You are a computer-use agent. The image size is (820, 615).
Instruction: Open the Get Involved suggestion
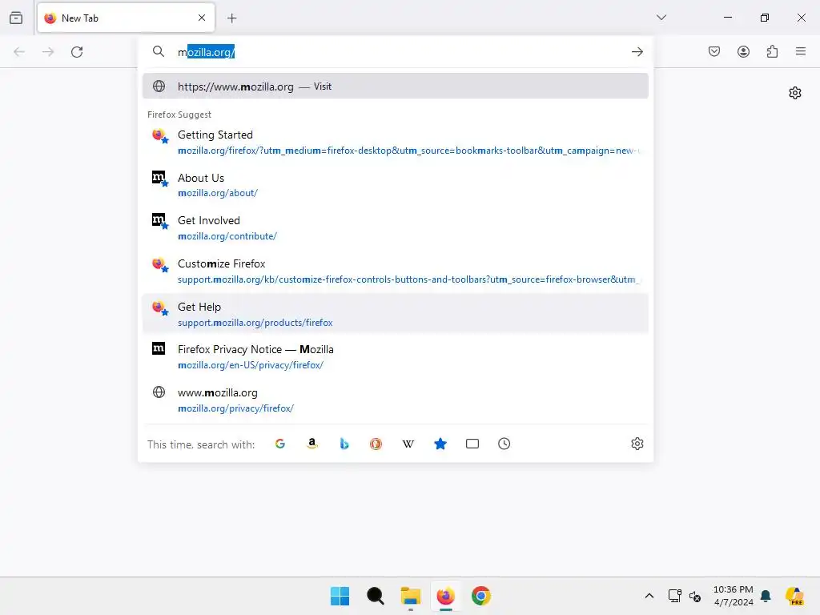tap(396, 228)
